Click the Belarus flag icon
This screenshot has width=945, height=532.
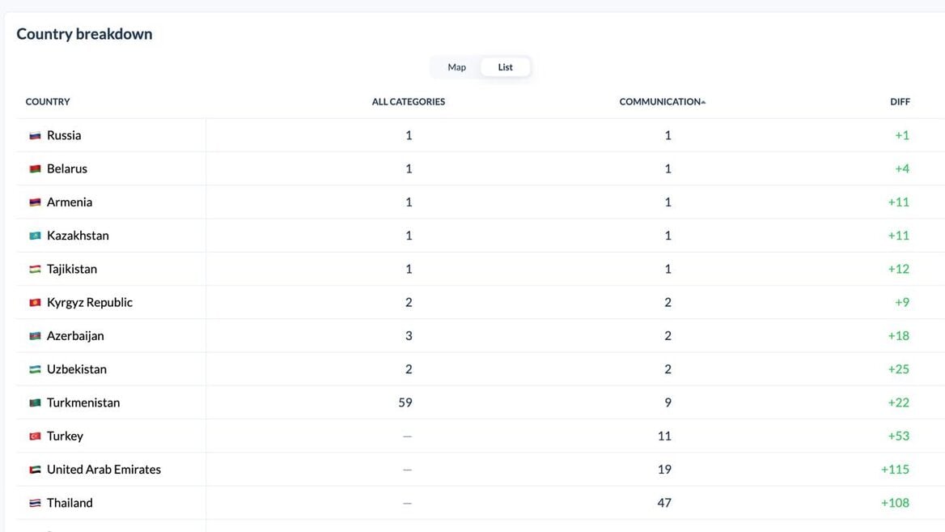tap(35, 169)
